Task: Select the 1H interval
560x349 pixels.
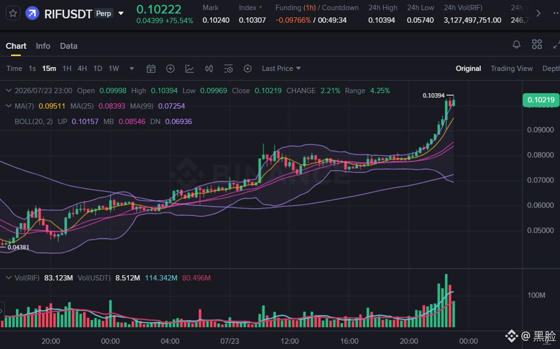Action: (67, 69)
